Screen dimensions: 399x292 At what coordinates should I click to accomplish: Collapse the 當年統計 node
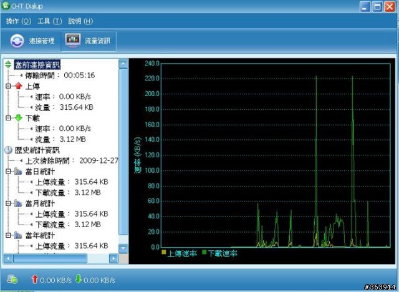point(8,235)
